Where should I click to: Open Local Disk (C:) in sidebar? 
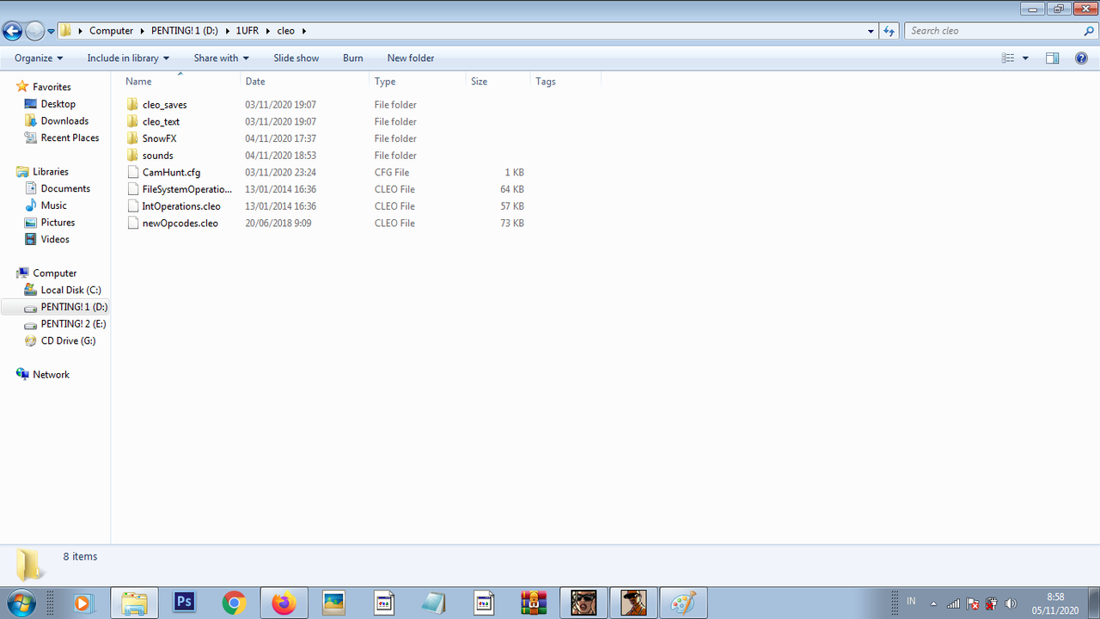point(70,291)
